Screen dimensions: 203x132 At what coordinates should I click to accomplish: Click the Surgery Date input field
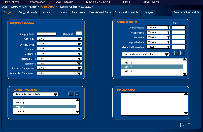pos(47,34)
